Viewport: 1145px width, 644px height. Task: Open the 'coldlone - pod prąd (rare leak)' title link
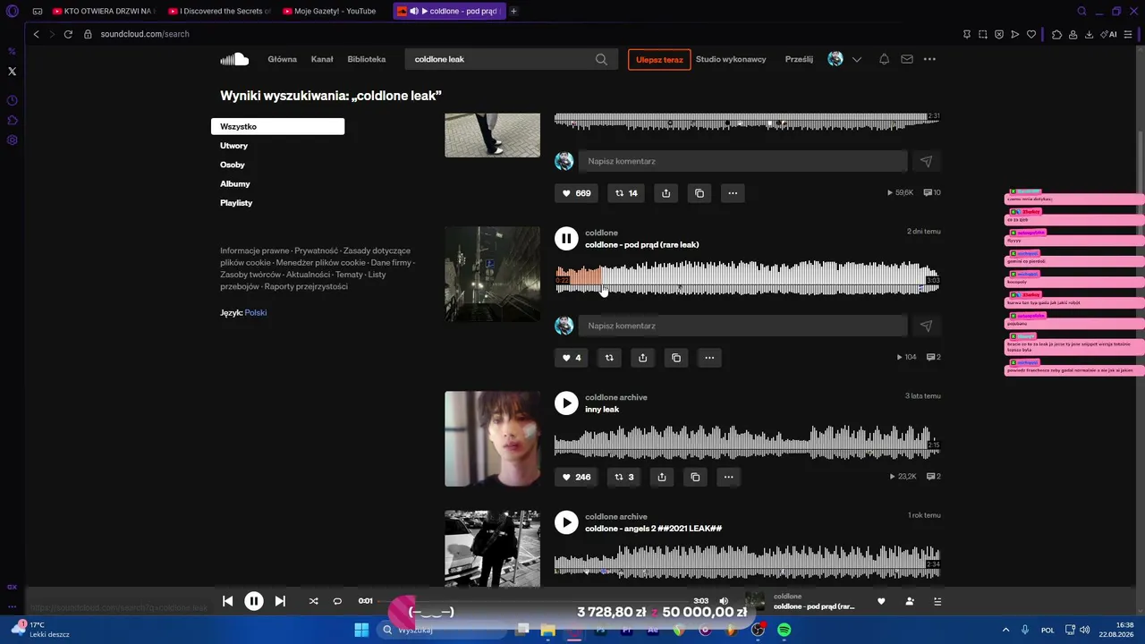642,245
